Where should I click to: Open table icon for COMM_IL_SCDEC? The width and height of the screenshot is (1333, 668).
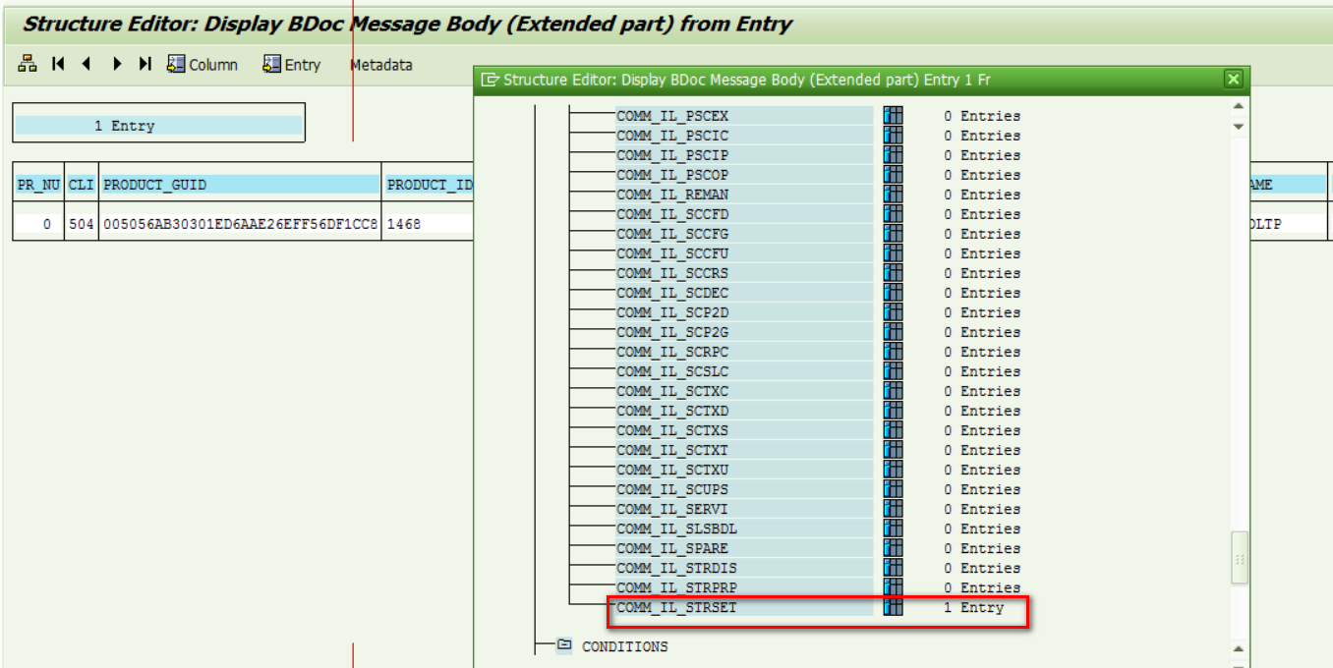click(893, 293)
